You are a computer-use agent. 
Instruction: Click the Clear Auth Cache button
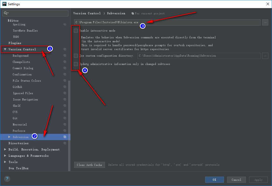[x=89, y=165]
